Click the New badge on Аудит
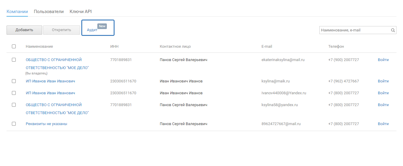This screenshot has height=166, width=403. pyautogui.click(x=102, y=26)
